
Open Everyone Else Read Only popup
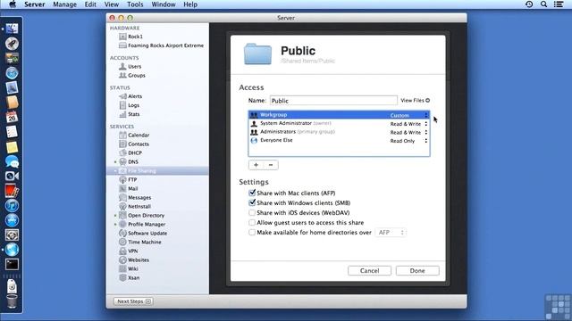point(409,141)
